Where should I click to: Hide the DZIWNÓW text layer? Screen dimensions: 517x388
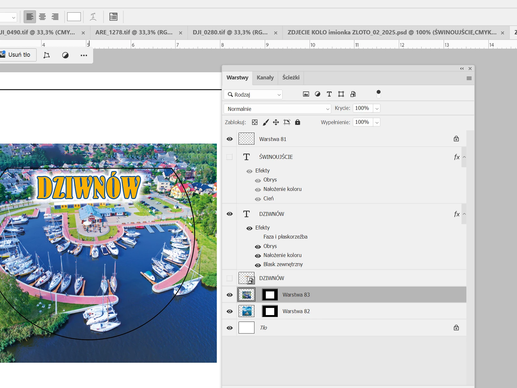click(229, 214)
